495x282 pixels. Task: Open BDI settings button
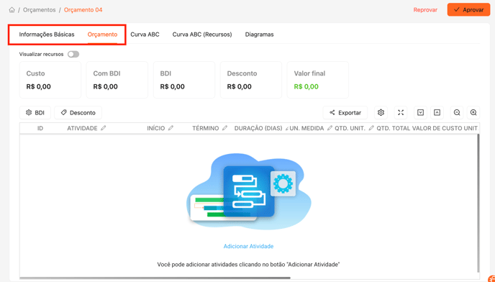[35, 113]
